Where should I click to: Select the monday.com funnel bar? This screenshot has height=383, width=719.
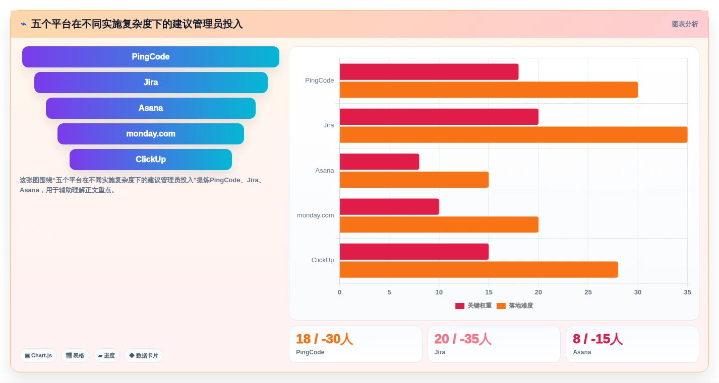pyautogui.click(x=151, y=134)
